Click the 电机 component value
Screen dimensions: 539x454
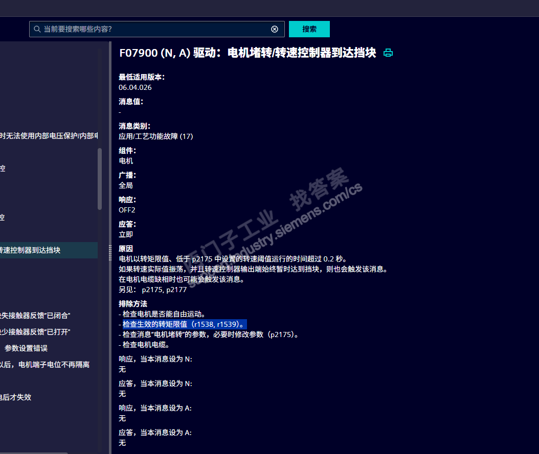point(126,161)
